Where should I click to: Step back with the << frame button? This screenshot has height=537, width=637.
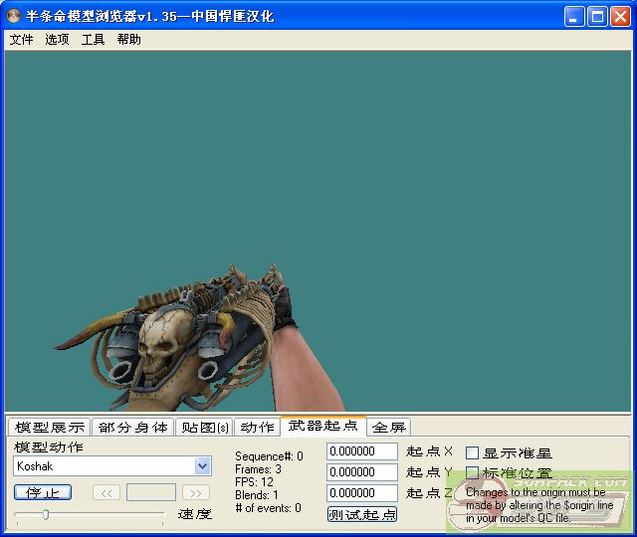106,492
